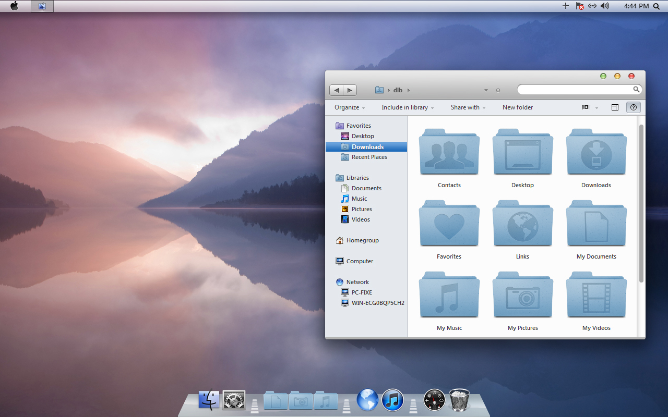Open System Preferences gear in dock

[x=234, y=400]
